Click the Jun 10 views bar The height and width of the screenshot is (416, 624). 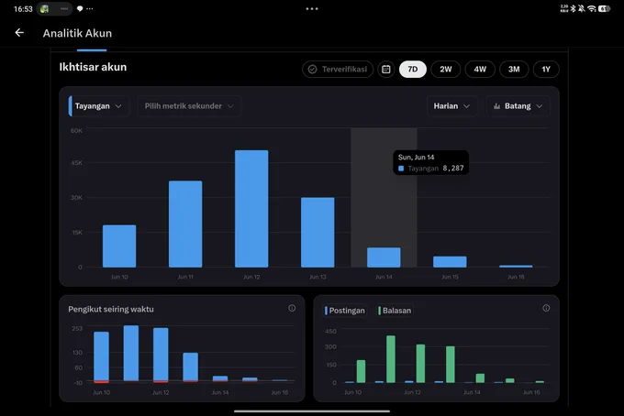(119, 246)
